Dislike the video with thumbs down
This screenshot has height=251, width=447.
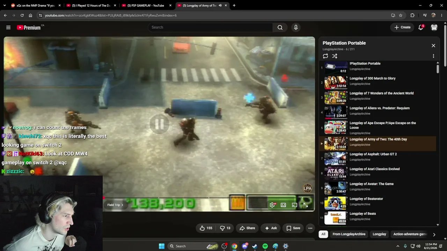coord(225,228)
